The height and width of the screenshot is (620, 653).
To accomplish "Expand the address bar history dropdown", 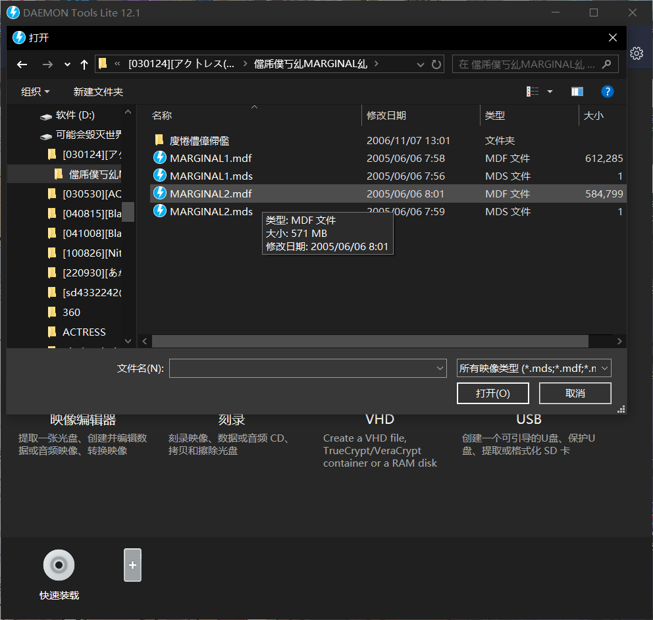I will coord(420,65).
